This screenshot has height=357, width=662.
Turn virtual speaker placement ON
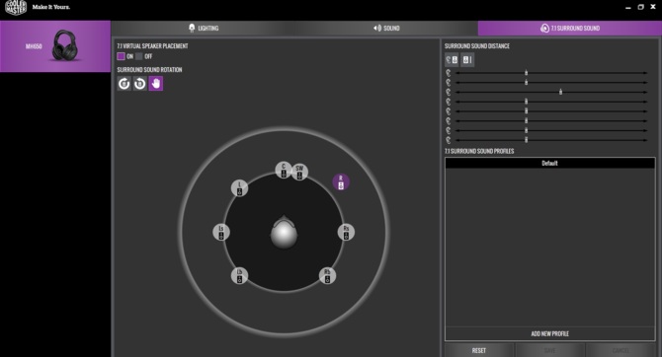(x=122, y=56)
